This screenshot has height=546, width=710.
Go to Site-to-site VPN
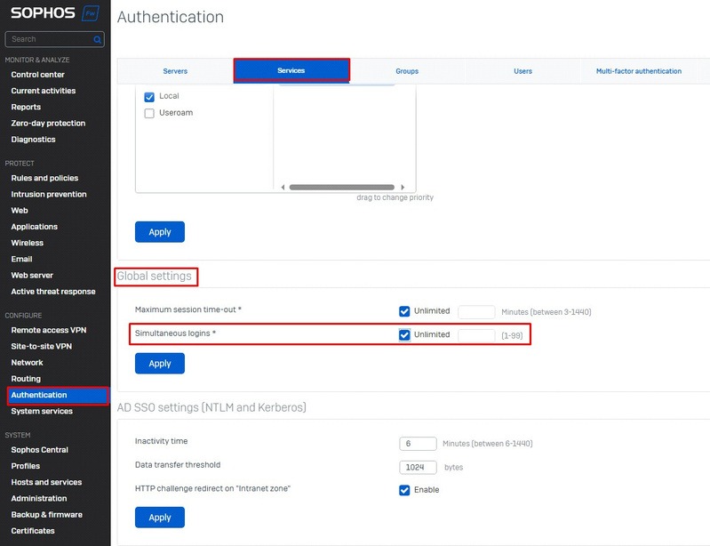[41, 347]
